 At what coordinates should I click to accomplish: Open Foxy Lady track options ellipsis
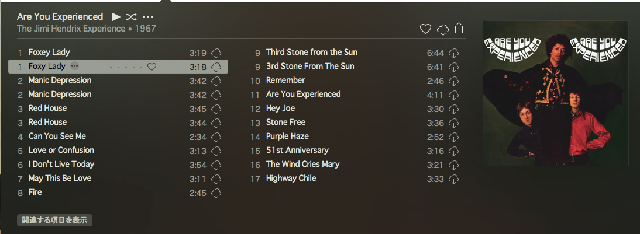pyautogui.click(x=74, y=67)
